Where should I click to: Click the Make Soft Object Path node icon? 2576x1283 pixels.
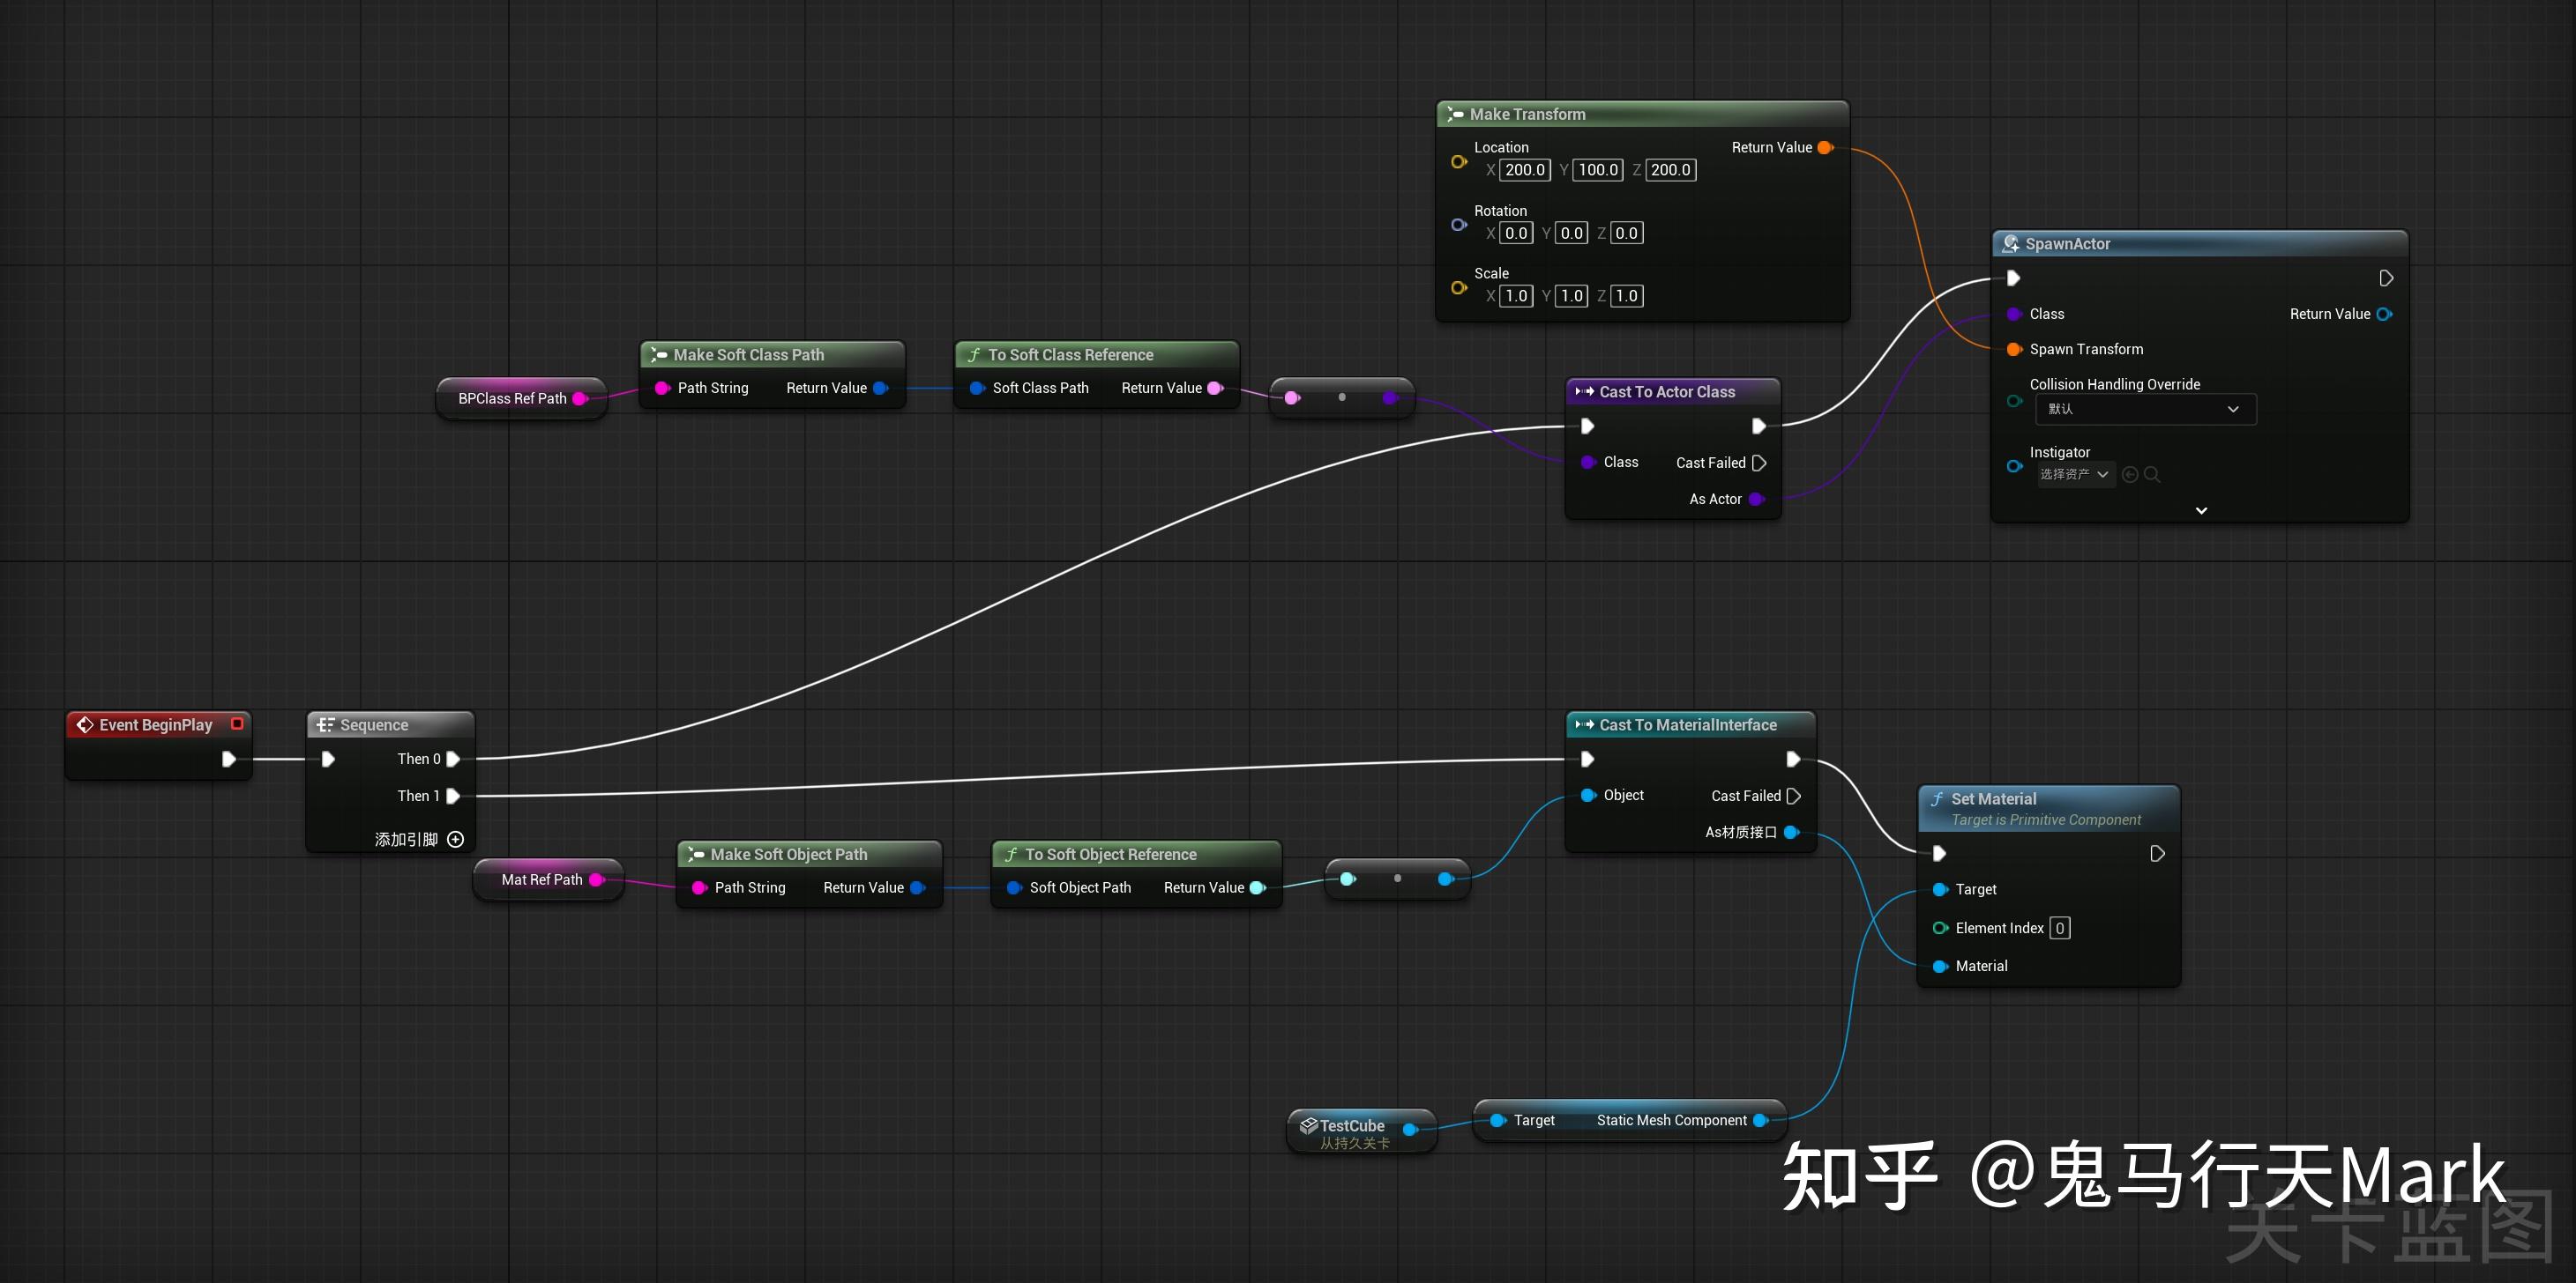[697, 855]
